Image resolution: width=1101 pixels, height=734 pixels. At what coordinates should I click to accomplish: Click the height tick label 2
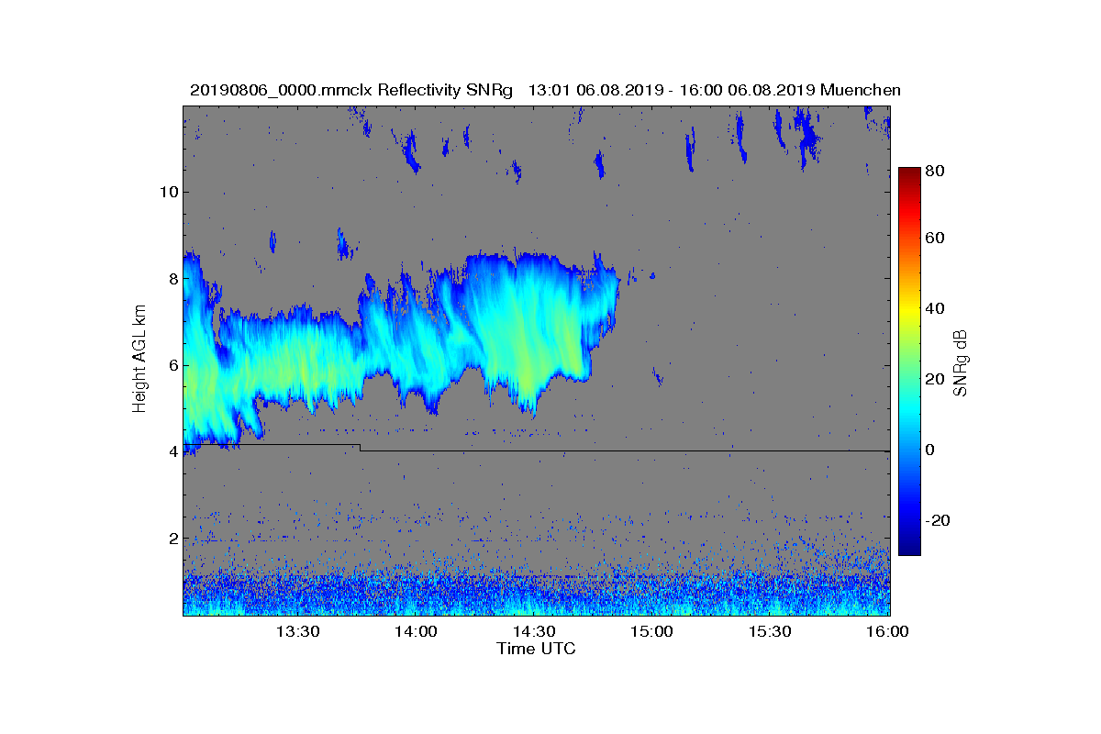(172, 539)
